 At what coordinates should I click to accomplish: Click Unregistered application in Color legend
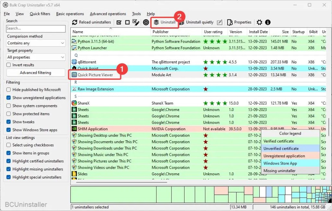pos(290,156)
